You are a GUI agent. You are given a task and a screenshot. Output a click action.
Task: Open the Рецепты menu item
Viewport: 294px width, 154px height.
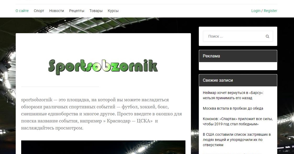click(77, 11)
